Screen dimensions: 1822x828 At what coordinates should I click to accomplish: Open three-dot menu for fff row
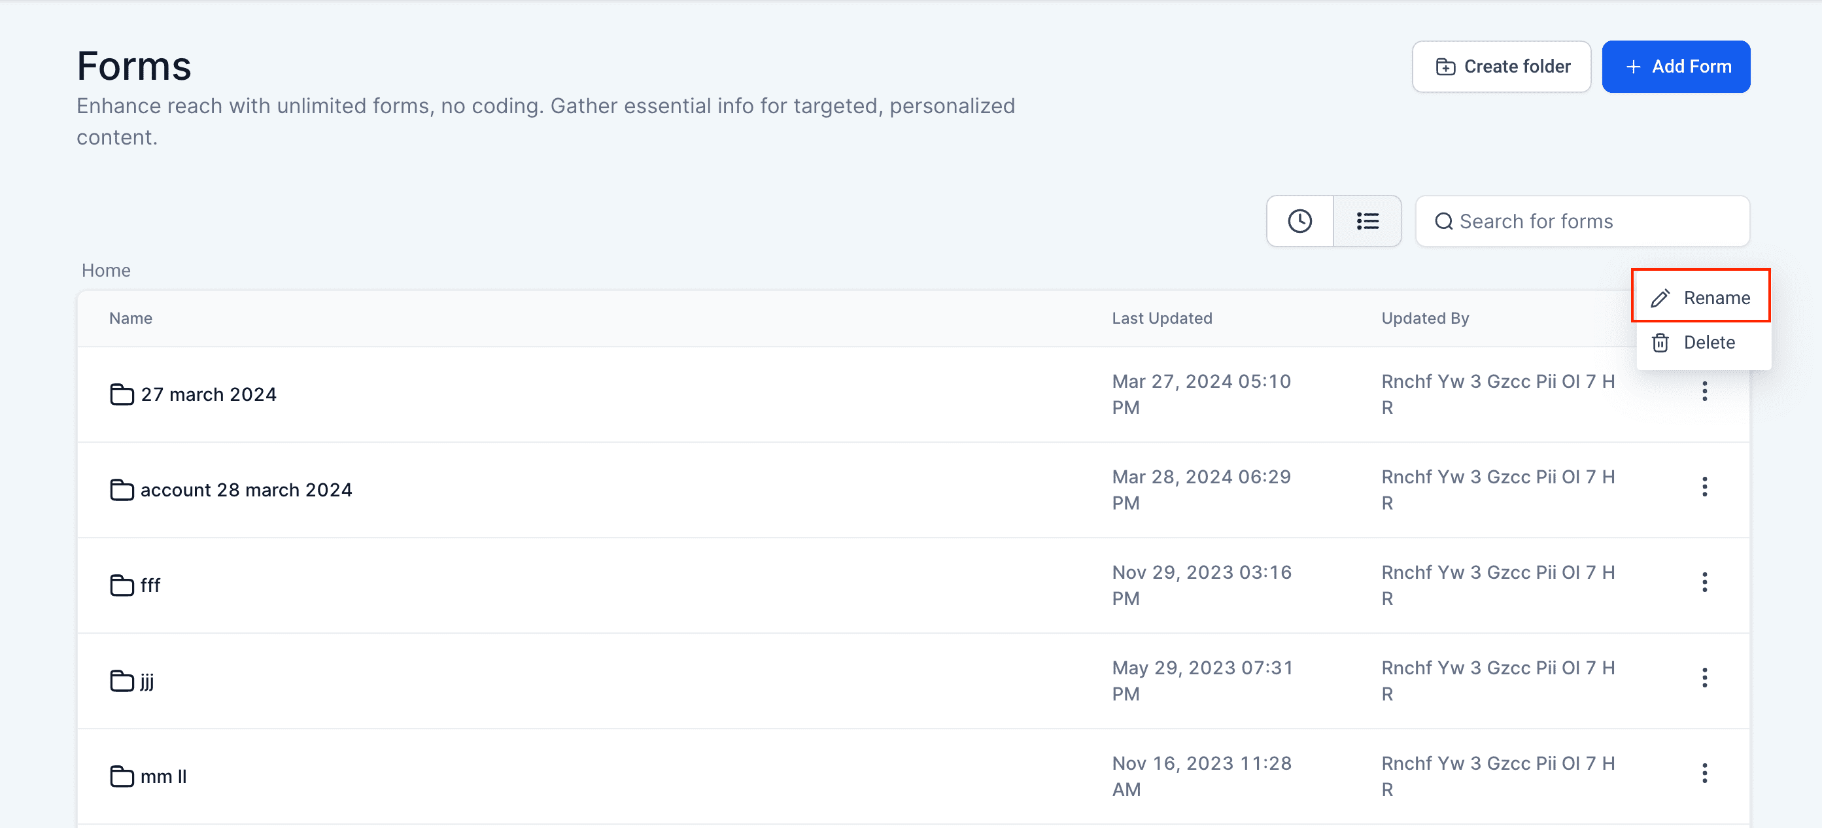pyautogui.click(x=1704, y=582)
